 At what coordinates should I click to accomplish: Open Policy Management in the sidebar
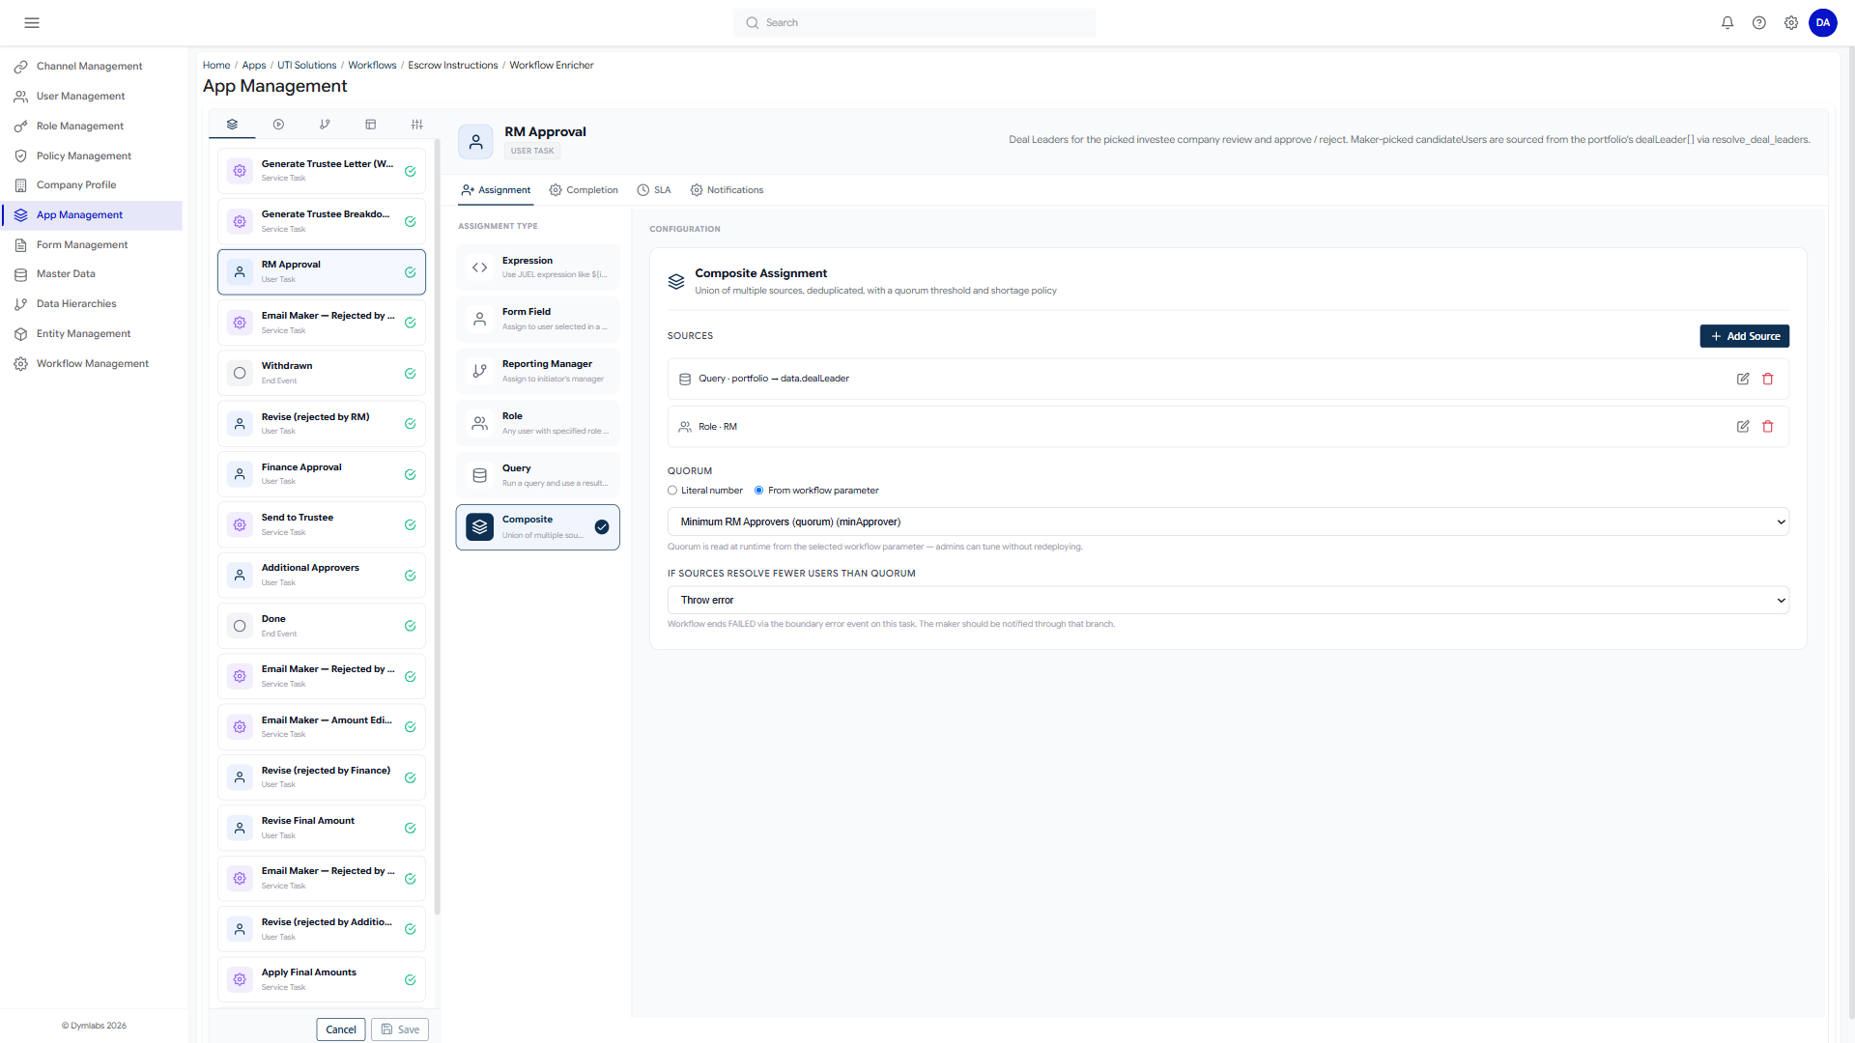(91, 155)
